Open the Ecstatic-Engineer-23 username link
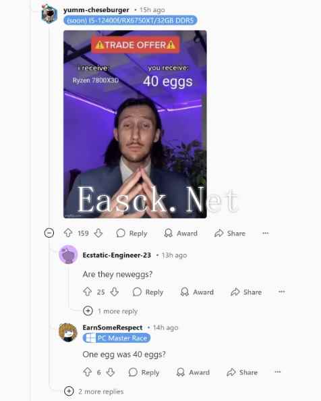Image resolution: width=321 pixels, height=401 pixels. coord(117,255)
